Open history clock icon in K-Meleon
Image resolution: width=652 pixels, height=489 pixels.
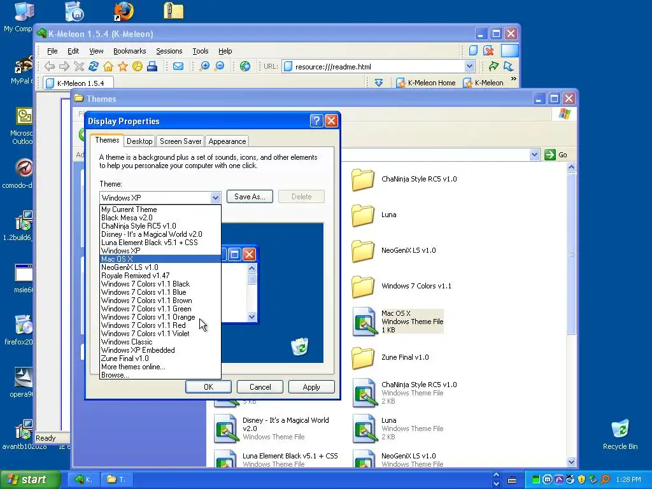point(138,66)
